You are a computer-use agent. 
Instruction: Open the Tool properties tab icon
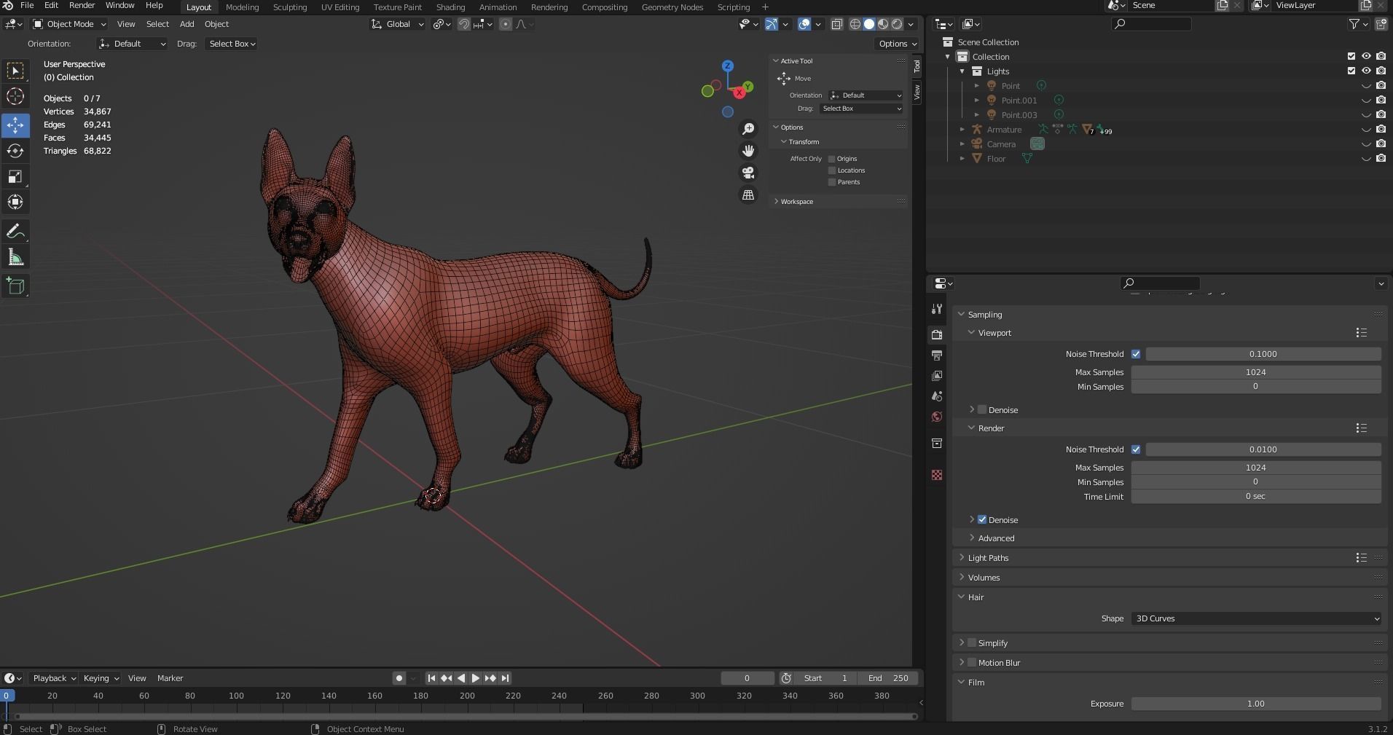pos(937,310)
